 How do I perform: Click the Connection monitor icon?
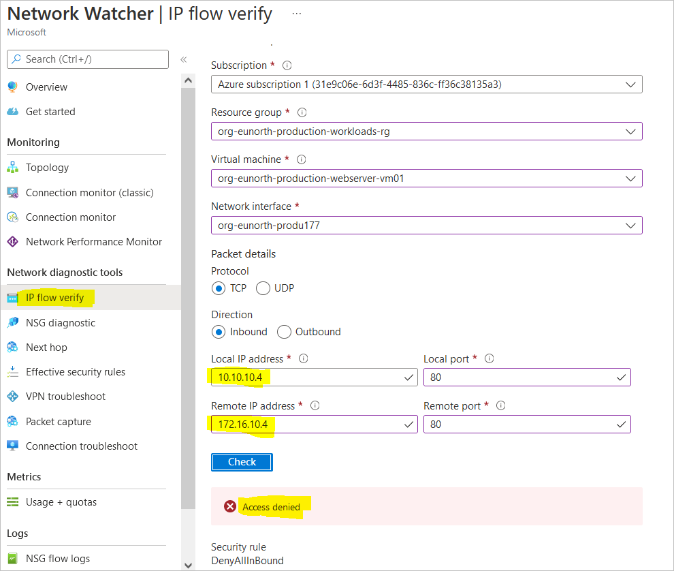[x=12, y=217]
